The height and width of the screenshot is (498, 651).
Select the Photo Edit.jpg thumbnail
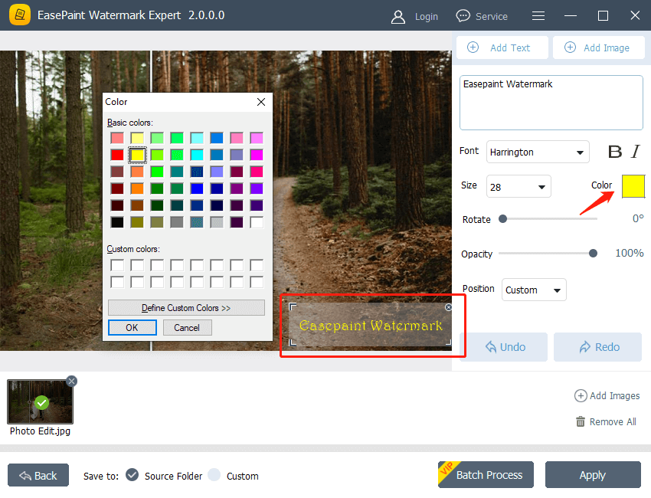coord(40,401)
